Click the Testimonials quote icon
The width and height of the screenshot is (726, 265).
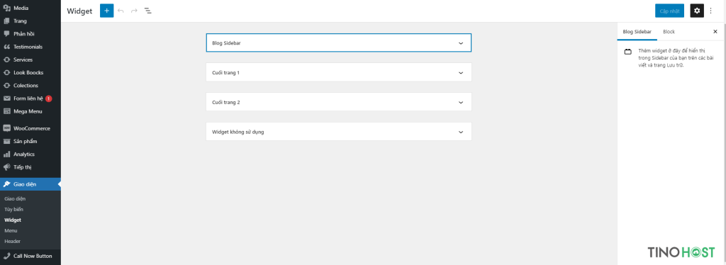pos(6,47)
